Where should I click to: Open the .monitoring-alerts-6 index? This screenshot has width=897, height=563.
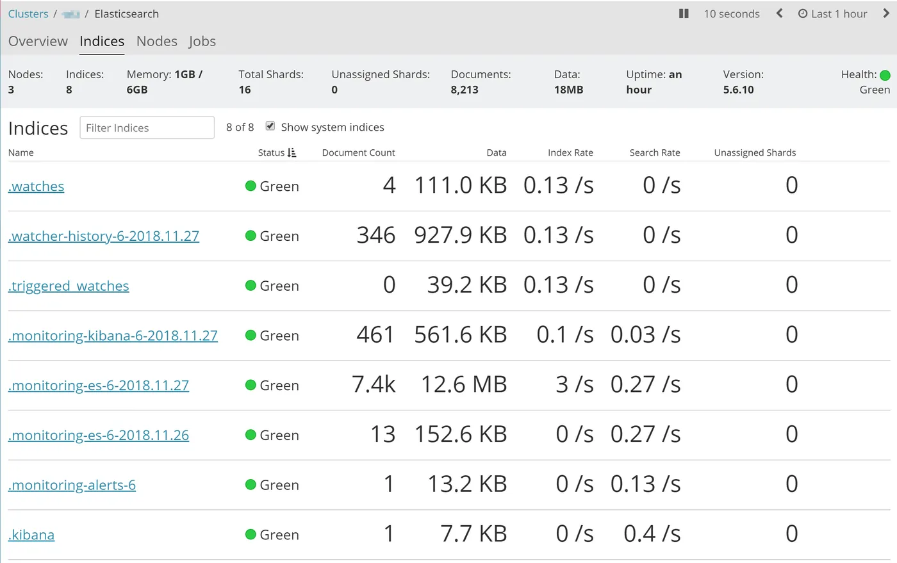coord(72,485)
